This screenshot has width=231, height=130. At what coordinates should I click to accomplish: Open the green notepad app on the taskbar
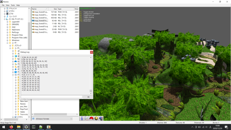coord(41,127)
